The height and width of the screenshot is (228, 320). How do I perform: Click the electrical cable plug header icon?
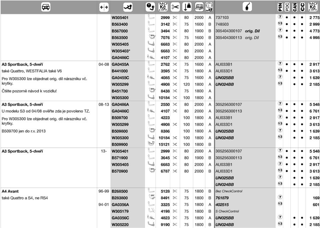pos(247,7)
